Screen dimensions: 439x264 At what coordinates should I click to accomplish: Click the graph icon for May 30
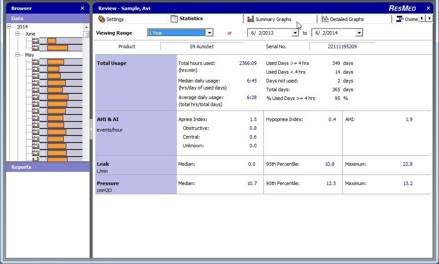tap(36, 69)
